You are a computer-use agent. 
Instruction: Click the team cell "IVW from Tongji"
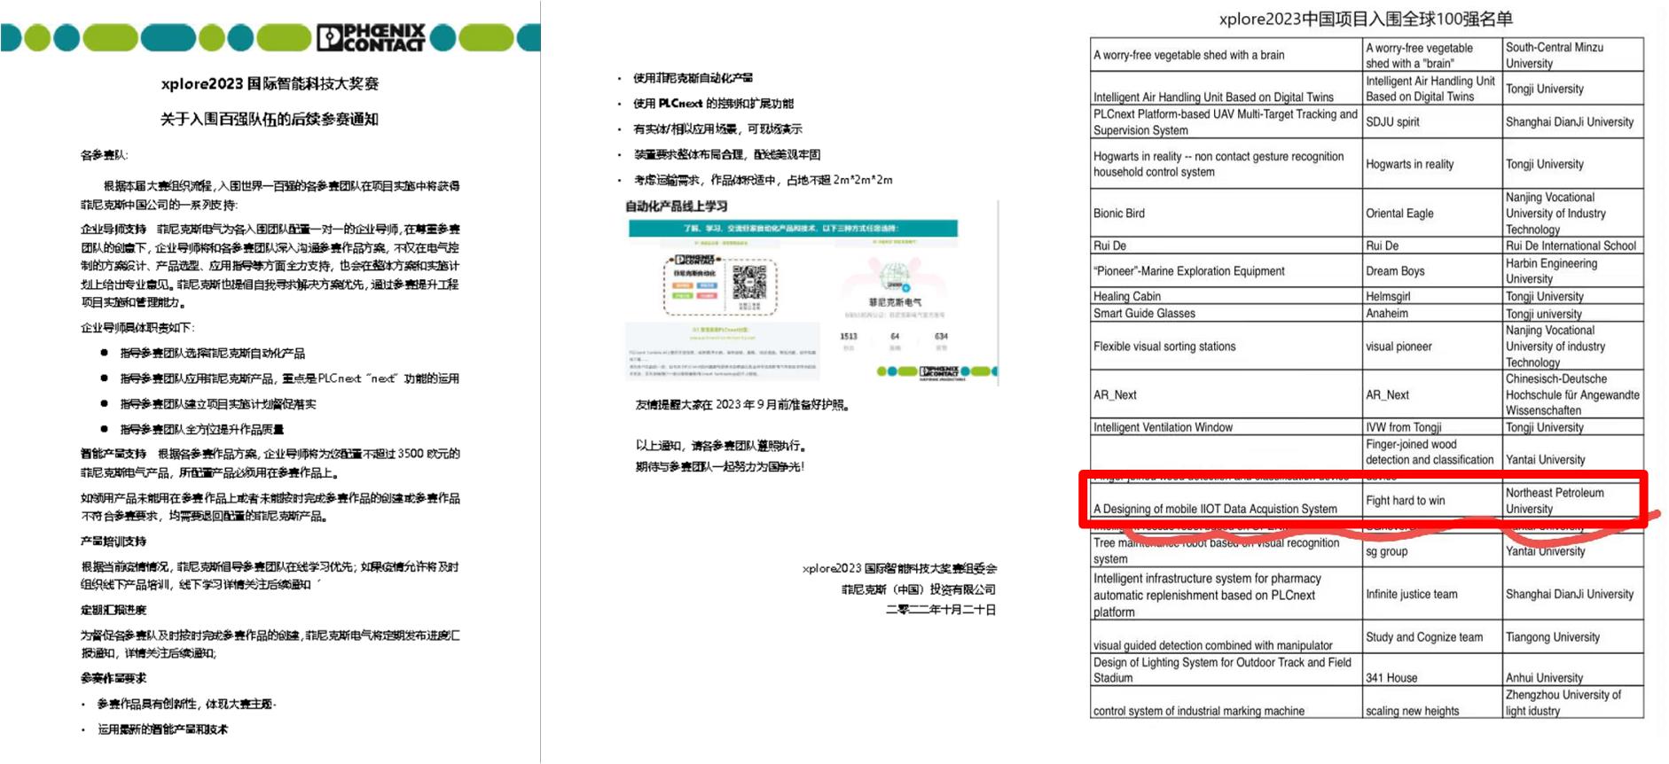click(x=1432, y=427)
